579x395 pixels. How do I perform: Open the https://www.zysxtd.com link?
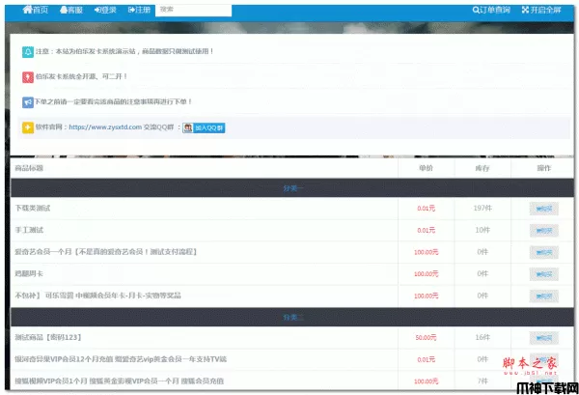(x=105, y=127)
